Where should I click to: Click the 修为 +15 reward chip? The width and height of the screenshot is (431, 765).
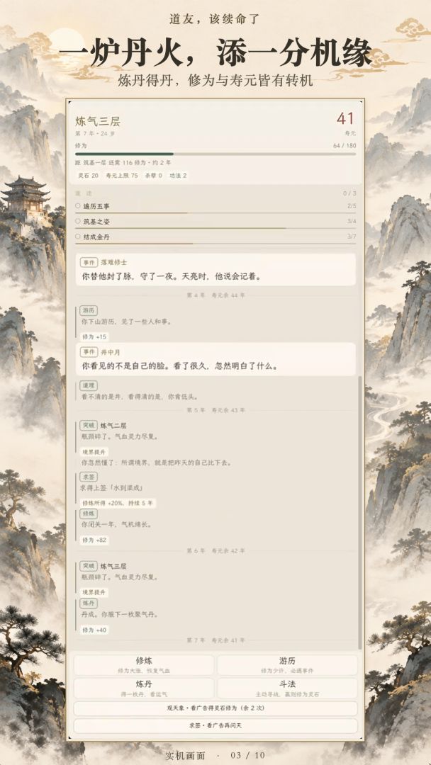point(95,336)
